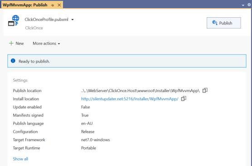
Task: Click the Publish button label
Action: [x=226, y=23]
